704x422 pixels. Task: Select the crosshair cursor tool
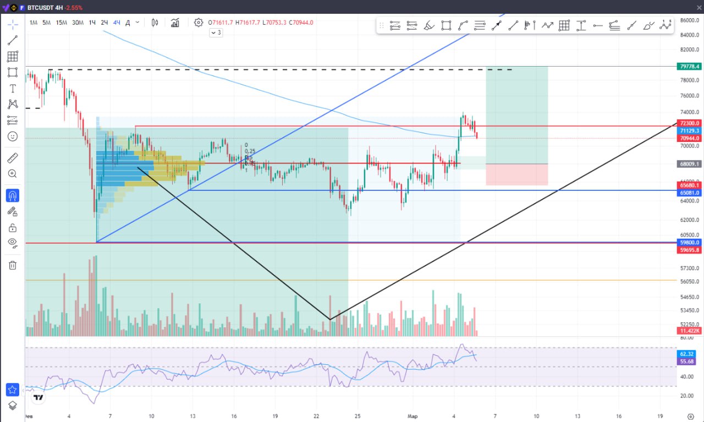(13, 24)
